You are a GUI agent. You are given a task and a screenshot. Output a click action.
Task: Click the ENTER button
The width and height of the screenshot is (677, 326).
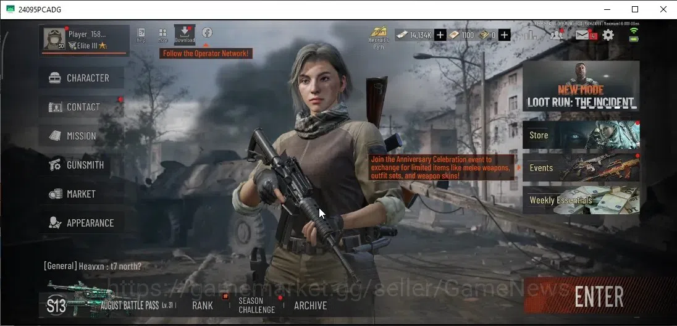click(599, 297)
